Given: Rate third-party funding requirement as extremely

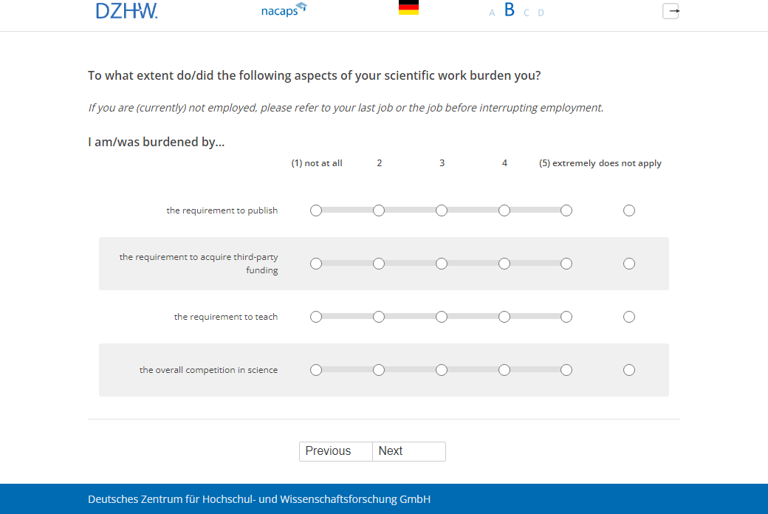Looking at the screenshot, I should pyautogui.click(x=566, y=264).
